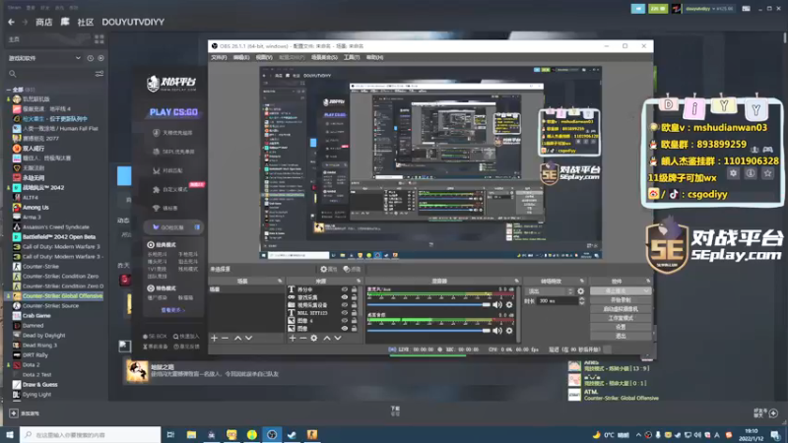Move source down in OBS Sources panel
The width and height of the screenshot is (788, 443).
tap(338, 338)
